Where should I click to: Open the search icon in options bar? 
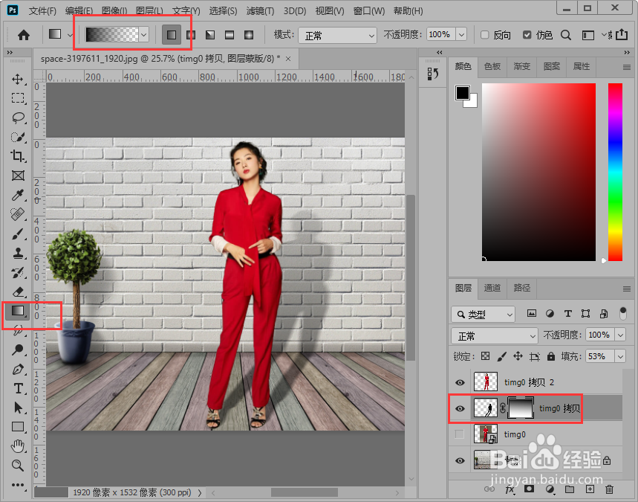pos(566,35)
